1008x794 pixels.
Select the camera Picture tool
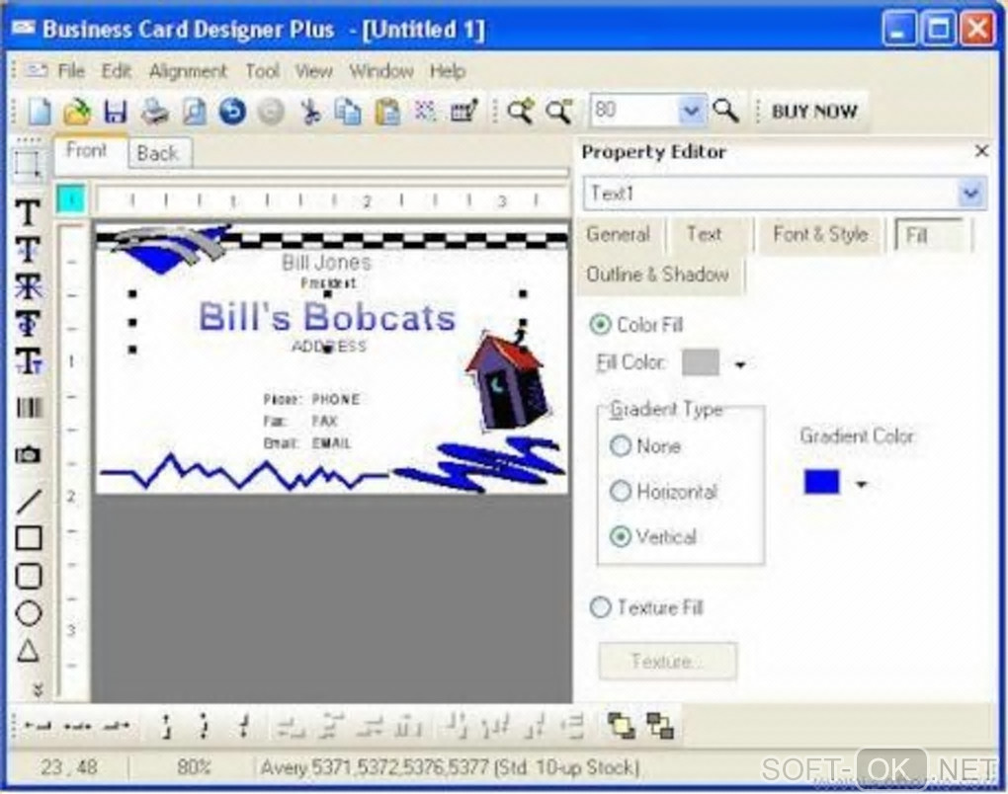[29, 455]
